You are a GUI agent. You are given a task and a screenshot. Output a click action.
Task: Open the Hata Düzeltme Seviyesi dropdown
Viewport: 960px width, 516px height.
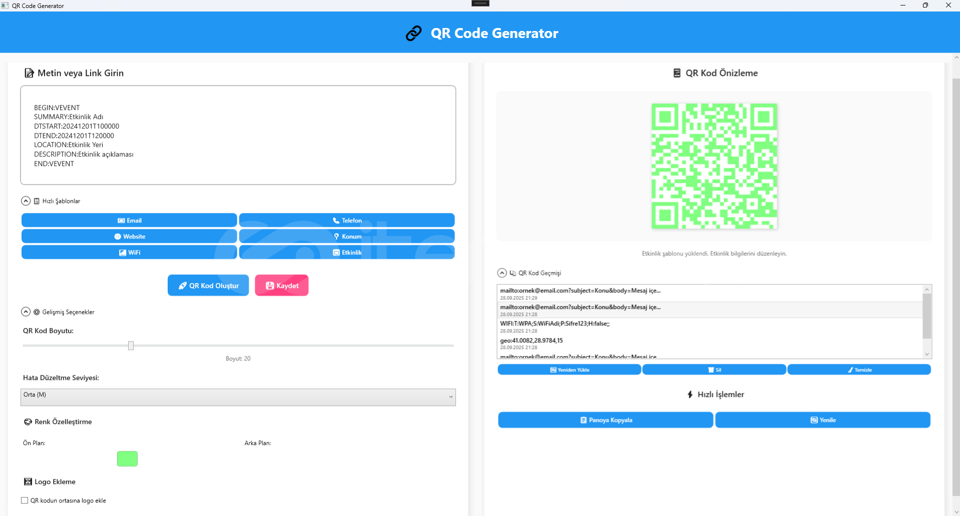(x=238, y=397)
